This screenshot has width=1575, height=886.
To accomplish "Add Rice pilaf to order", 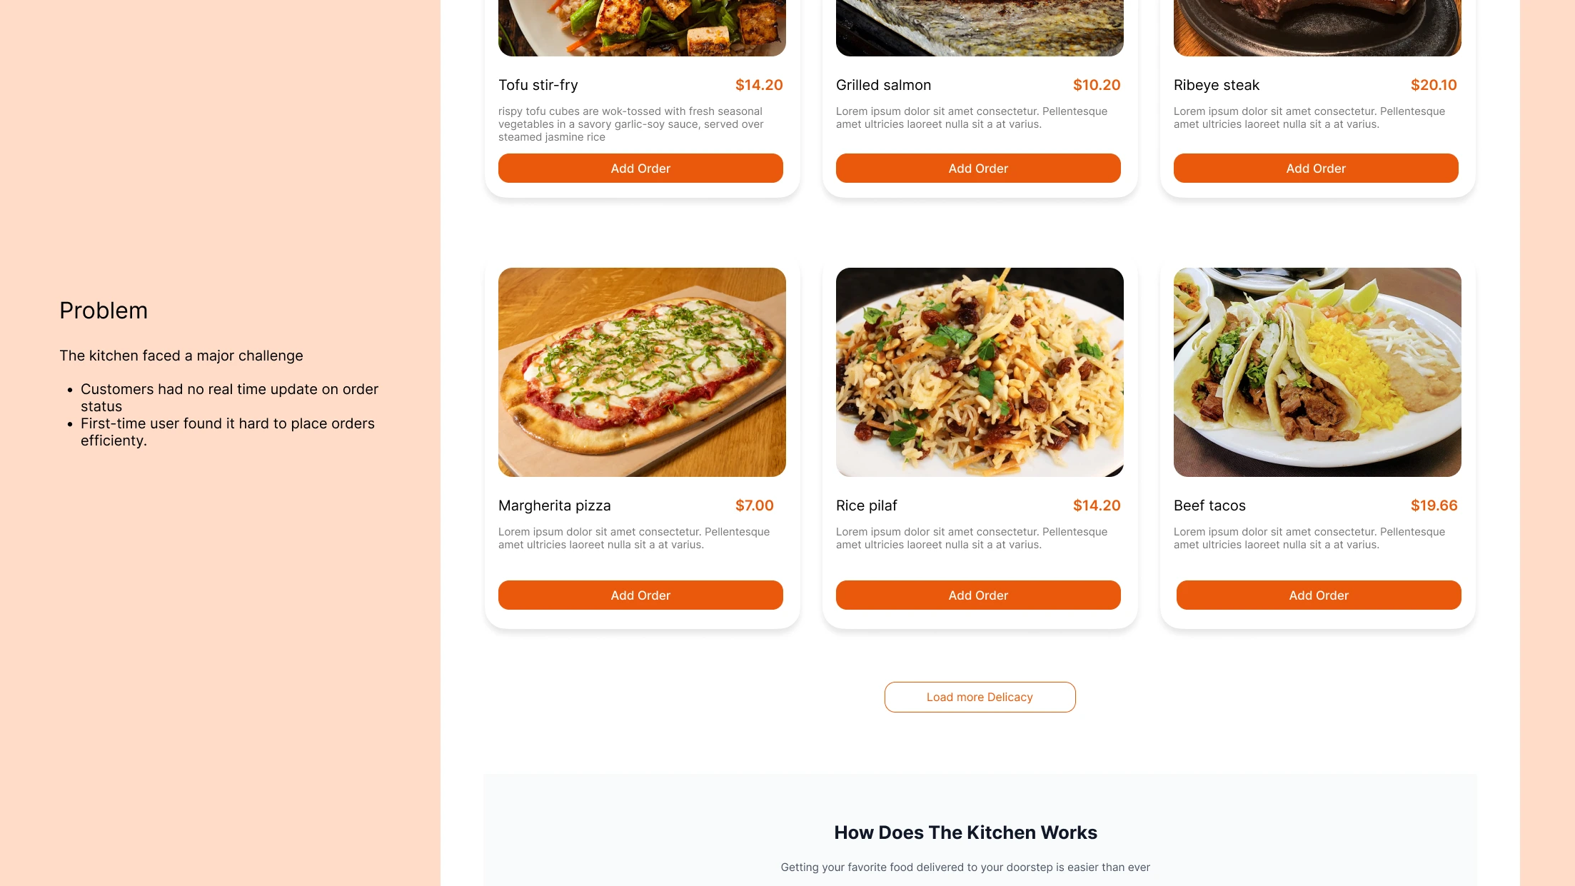I will [x=978, y=595].
